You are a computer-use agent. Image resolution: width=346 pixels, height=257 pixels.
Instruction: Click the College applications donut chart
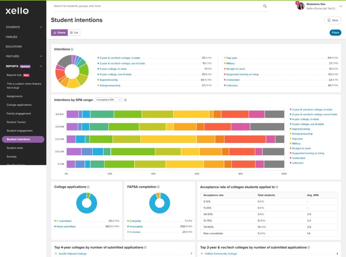pyautogui.click(x=87, y=203)
